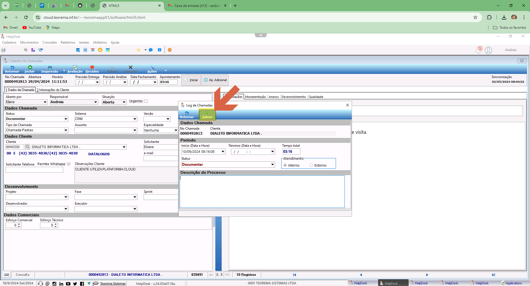Select the Externo atendimento radio button
Viewport: 530px width, 286px height.
pos(311,165)
